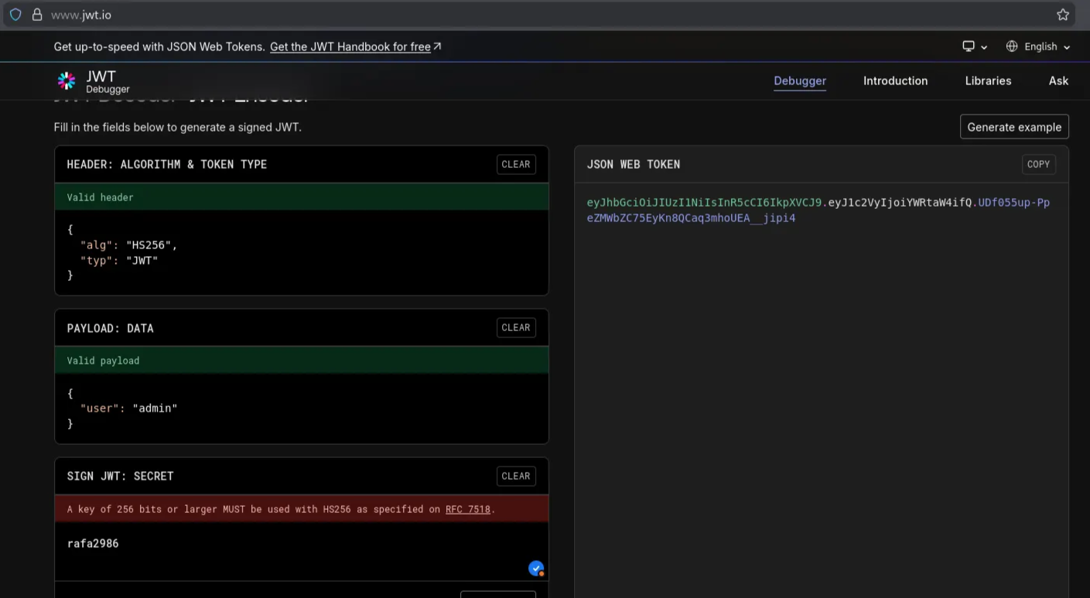Viewport: 1090px width, 598px height.
Task: Open the RFC 7518 link
Action: (x=467, y=509)
